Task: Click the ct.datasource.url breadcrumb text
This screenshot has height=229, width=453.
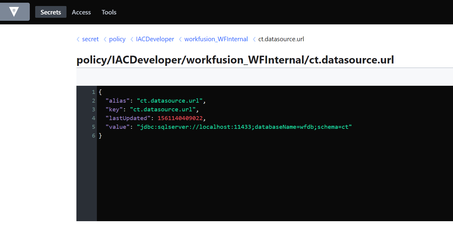Action: (x=281, y=39)
